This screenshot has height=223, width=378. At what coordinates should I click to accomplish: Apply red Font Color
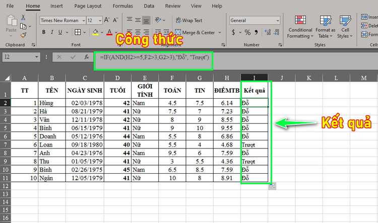tap(109, 32)
